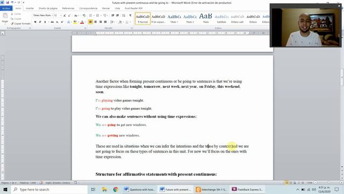Toggle italic (K) formatting
Screen dimensions: 344x194
point(40,22)
